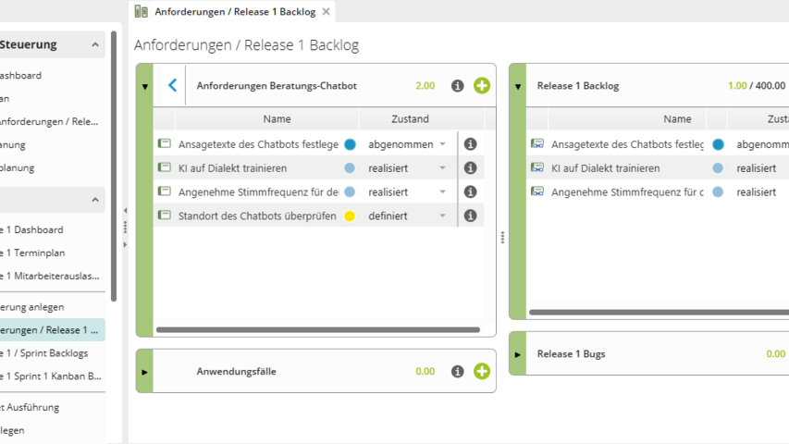789x444 pixels.
Task: Select 'Ansagetexte des Chatbots festlege' in left table
Action: [x=258, y=144]
